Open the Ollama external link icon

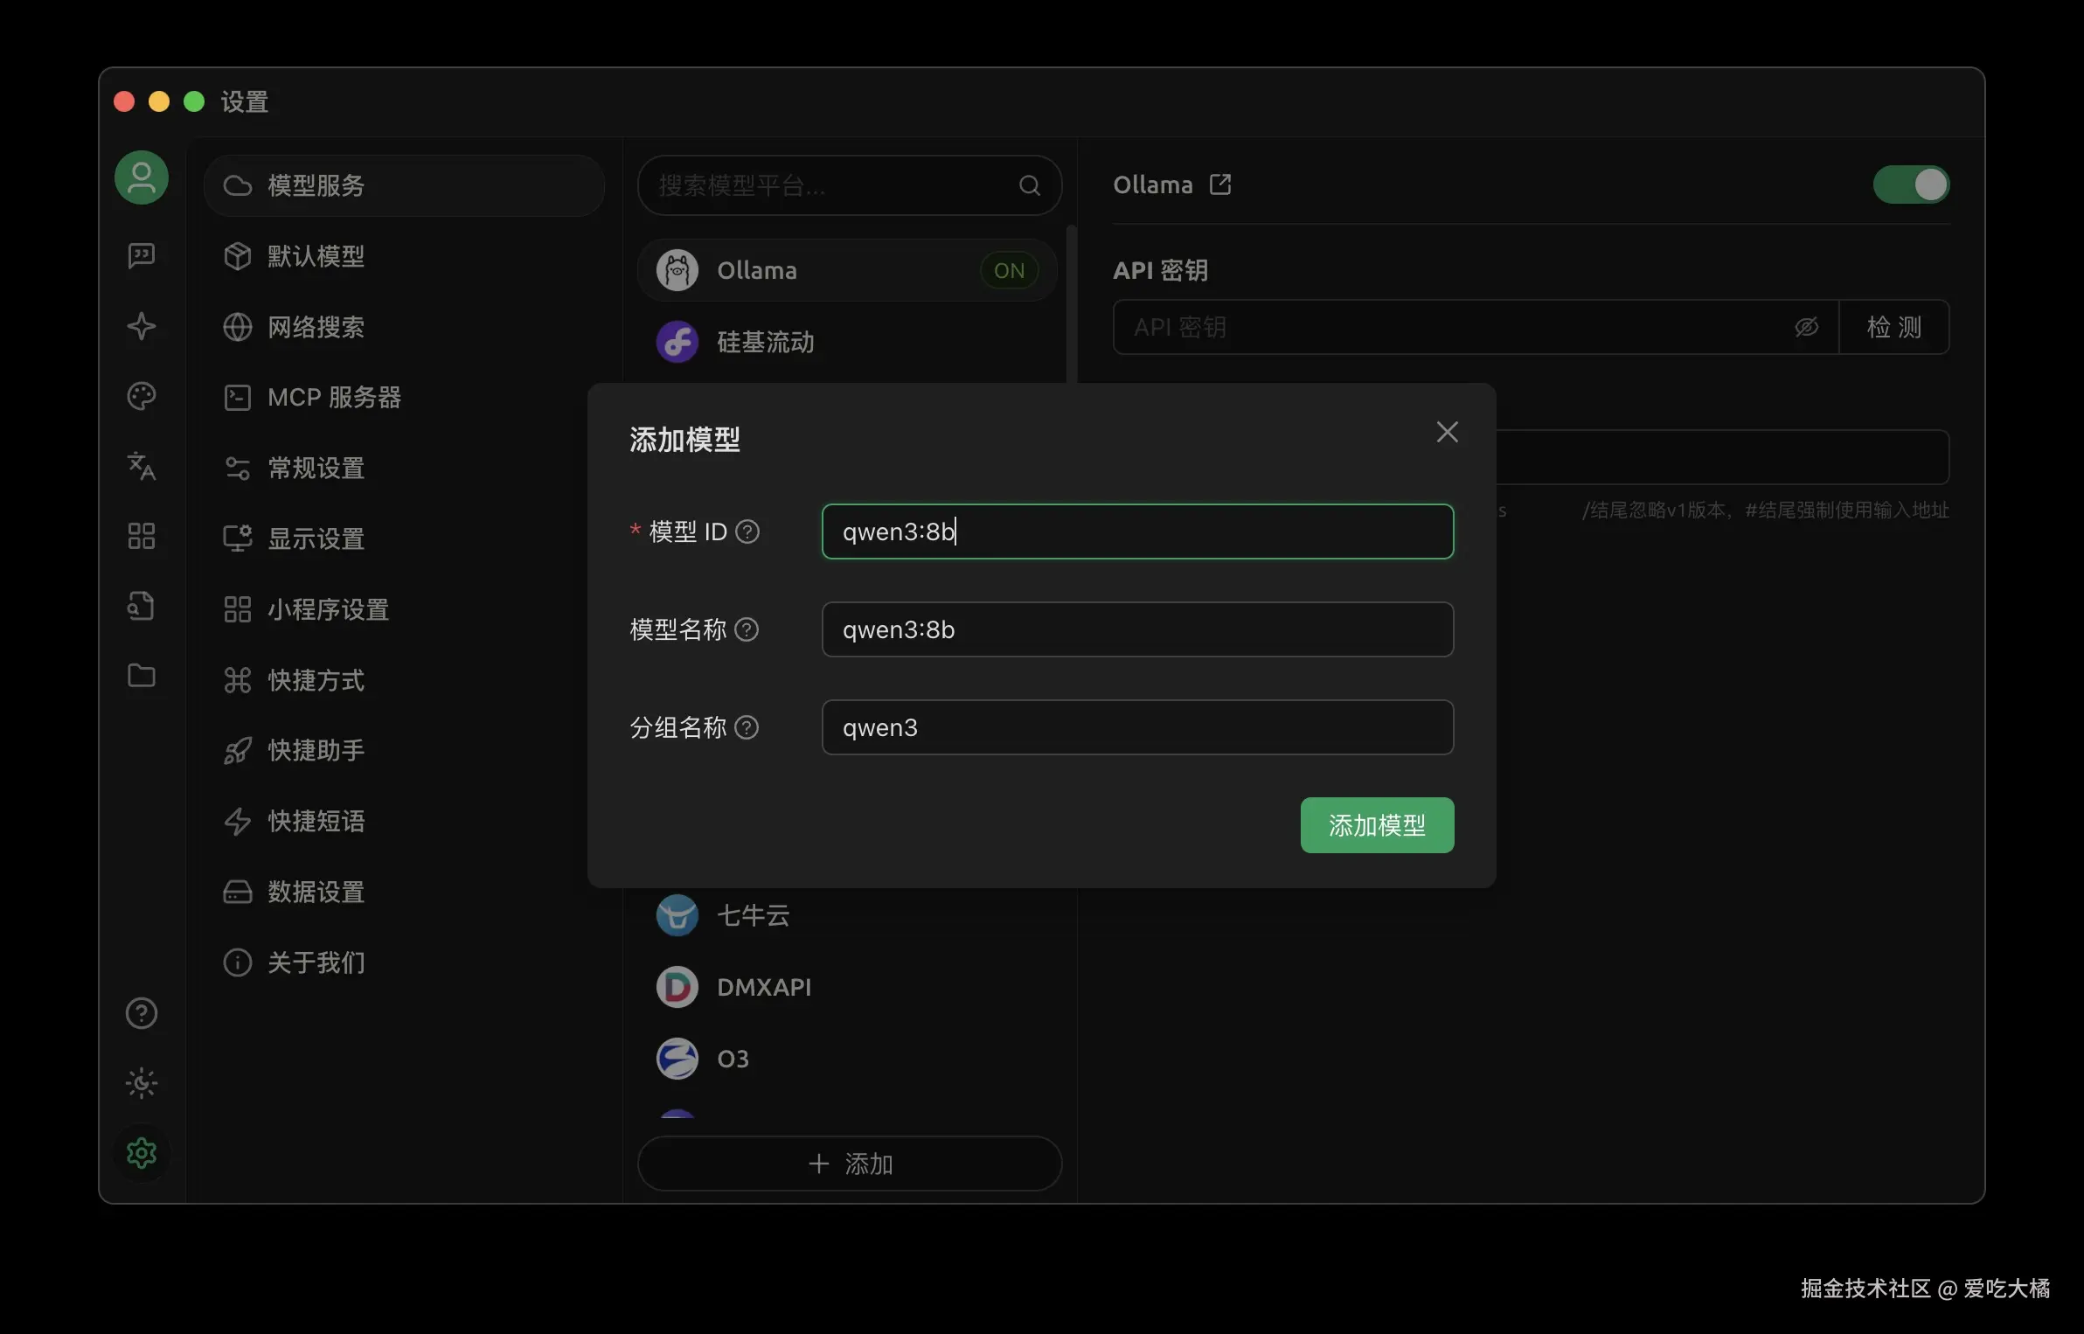click(x=1220, y=184)
